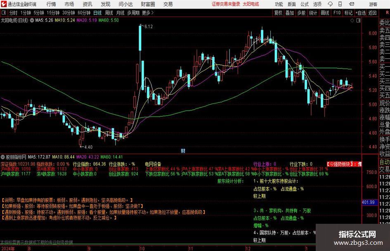Image resolution: width=390 pixels, height=251 pixels.
Task: Open the 公式 menu
Action: [x=304, y=4]
